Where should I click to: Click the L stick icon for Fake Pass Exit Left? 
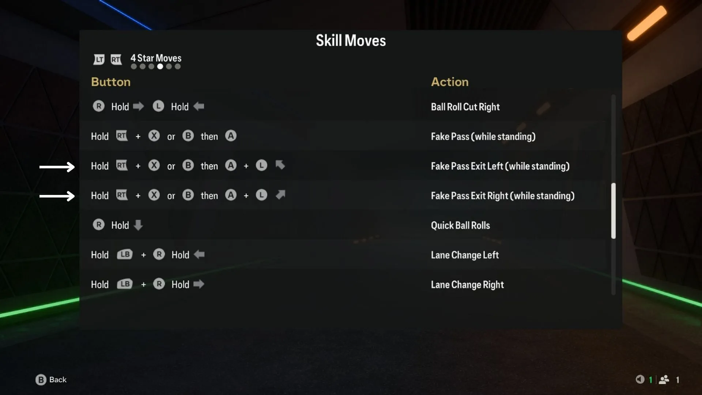click(x=262, y=166)
